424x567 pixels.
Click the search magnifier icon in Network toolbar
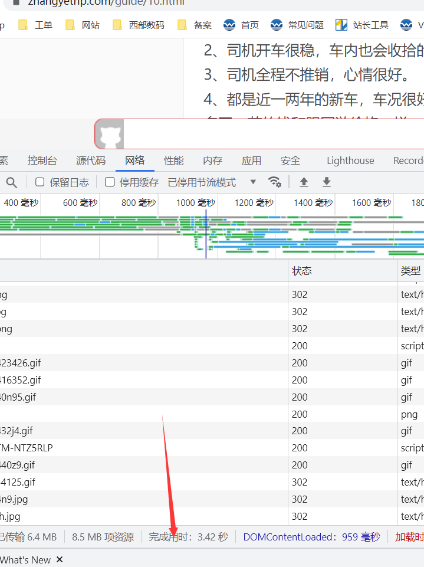click(x=12, y=182)
